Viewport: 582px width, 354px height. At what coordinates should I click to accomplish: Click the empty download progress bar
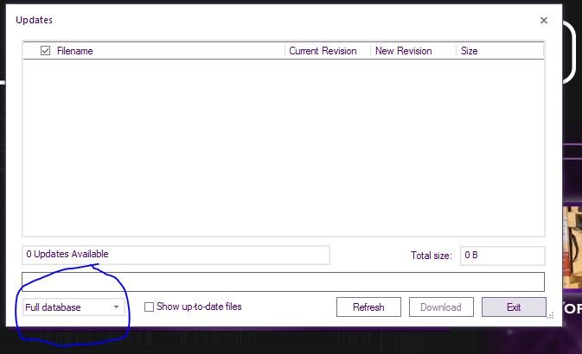click(284, 281)
